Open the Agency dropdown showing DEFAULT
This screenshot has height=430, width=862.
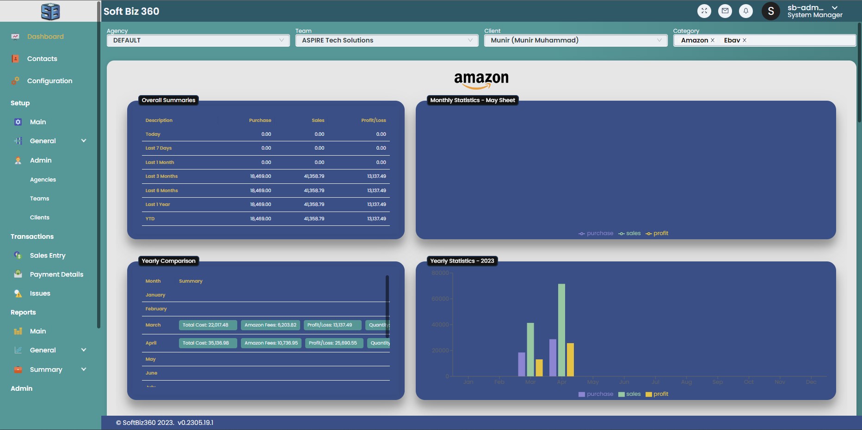point(198,41)
